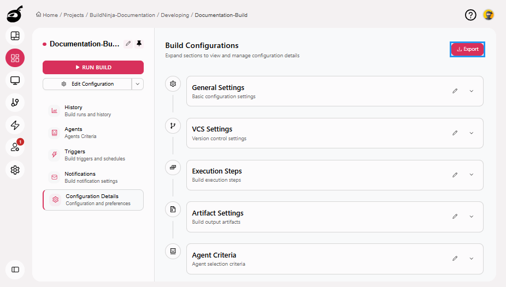Expand the Artifact Settings section chevron
The image size is (506, 287).
[472, 217]
